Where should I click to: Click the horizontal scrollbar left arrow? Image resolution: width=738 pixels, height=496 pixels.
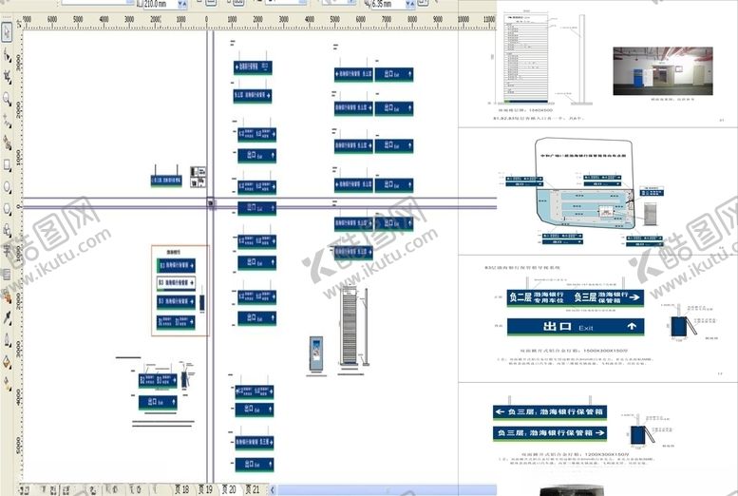[272, 490]
